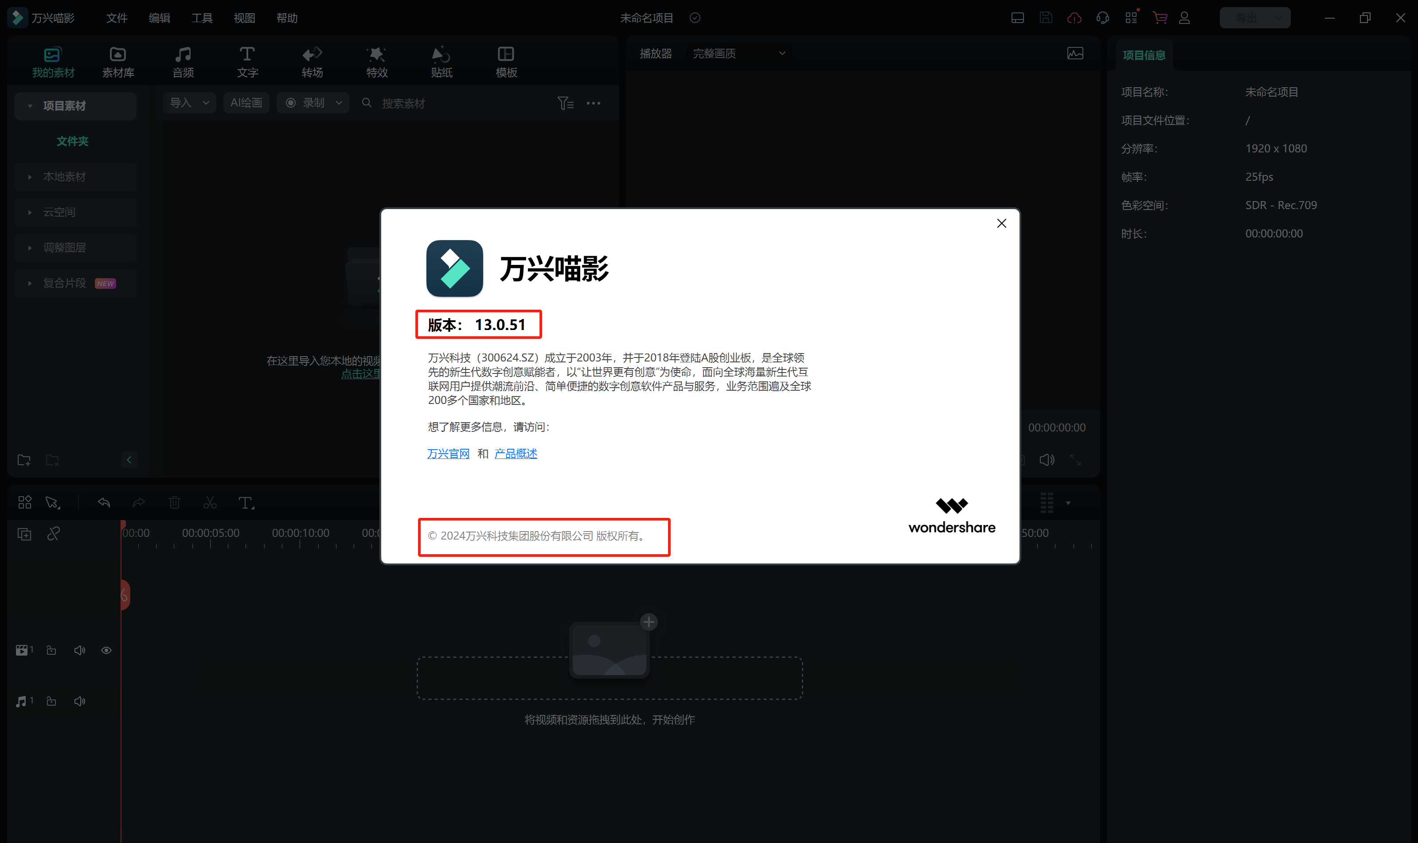The image size is (1418, 843).
Task: Mute the audio track speaker icon
Action: (80, 700)
